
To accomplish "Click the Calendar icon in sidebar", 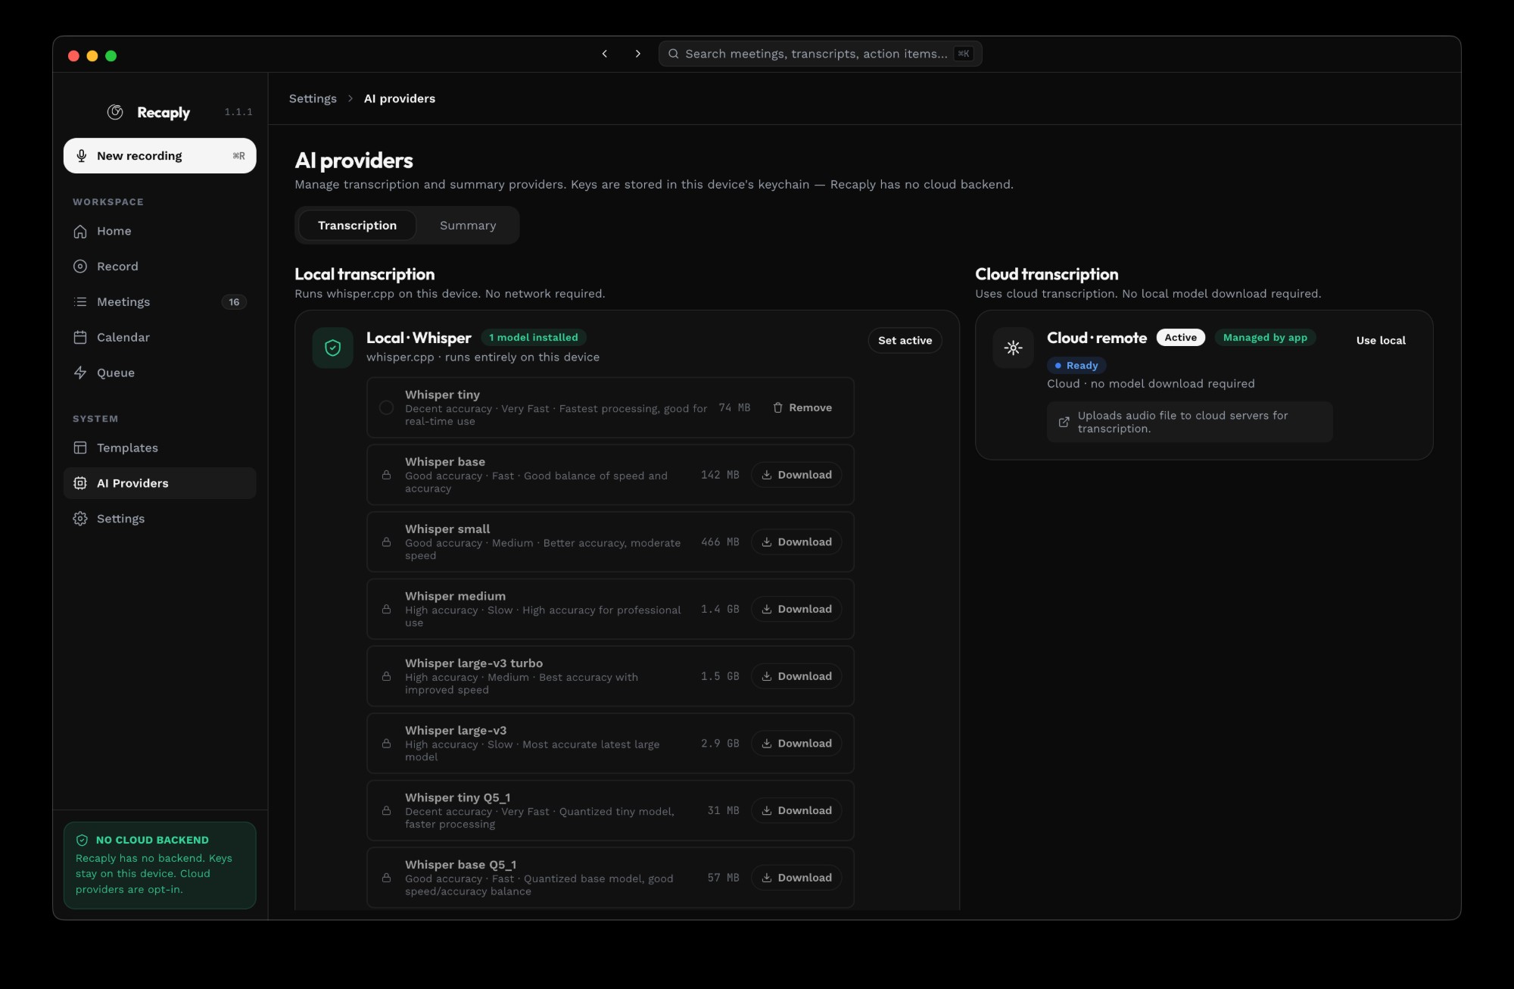I will 80,338.
